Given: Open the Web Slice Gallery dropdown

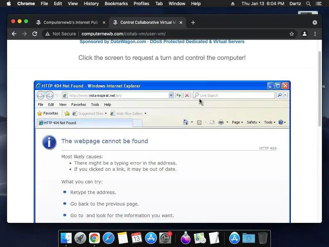Looking at the screenshot, I should point(145,114).
